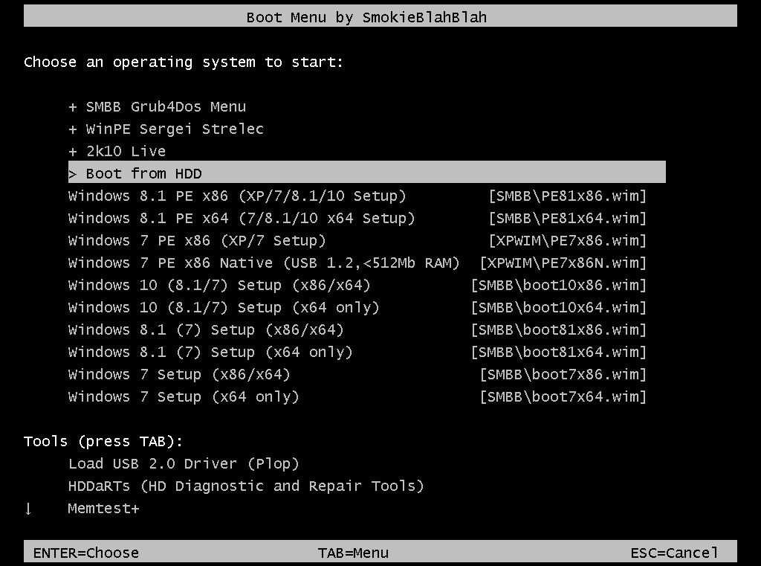Click the [SMBB\boot7x86.wim] path text
This screenshot has width=761, height=566.
coord(563,375)
